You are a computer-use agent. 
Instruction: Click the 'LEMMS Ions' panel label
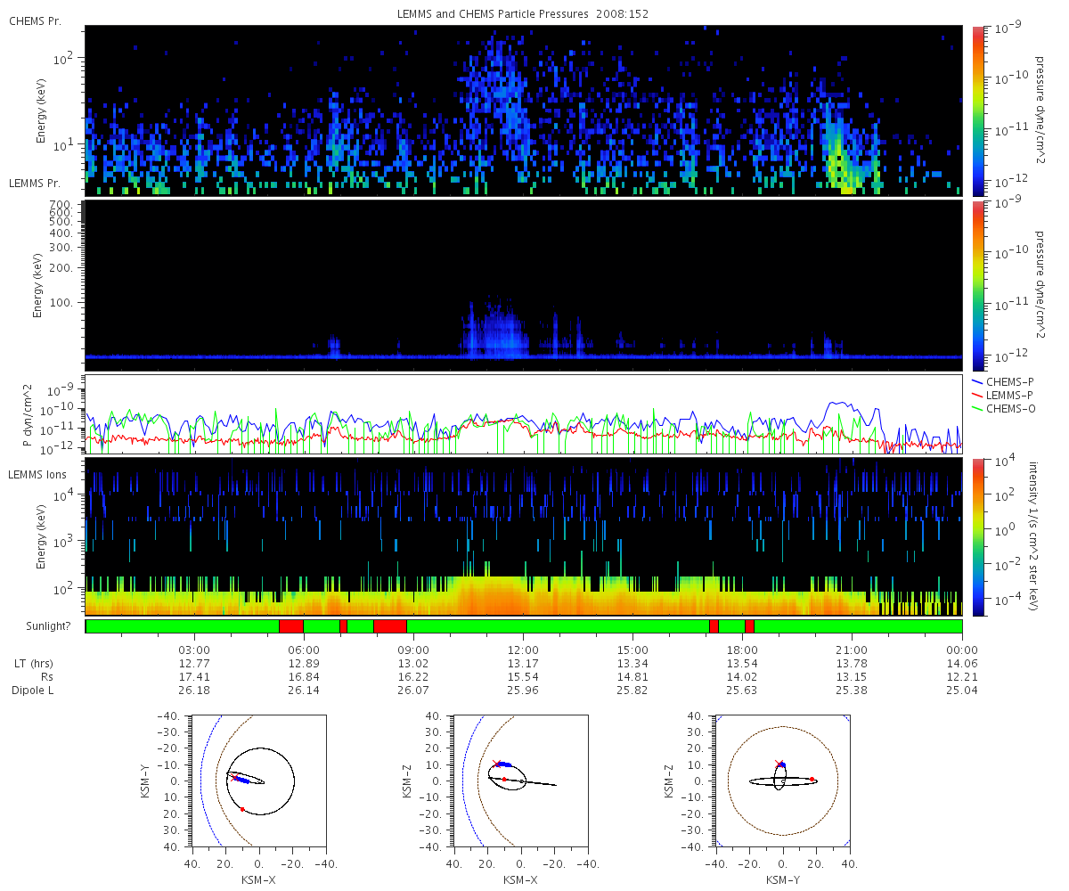pos(38,473)
